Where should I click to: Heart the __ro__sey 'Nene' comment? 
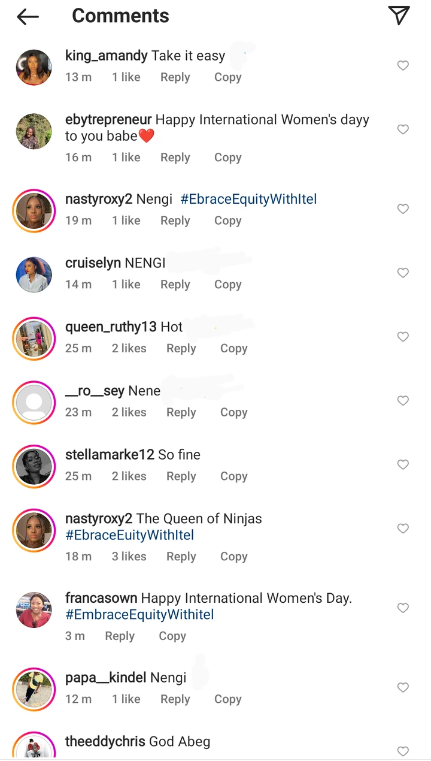(x=403, y=400)
